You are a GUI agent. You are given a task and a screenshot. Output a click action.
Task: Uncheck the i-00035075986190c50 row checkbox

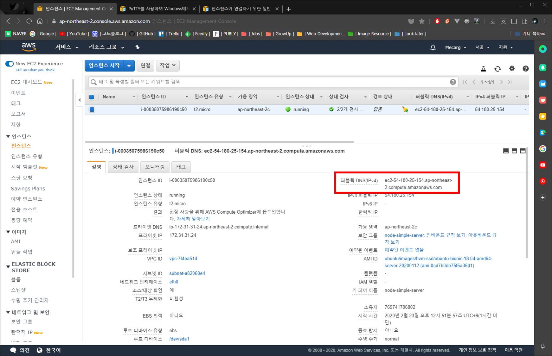92,109
